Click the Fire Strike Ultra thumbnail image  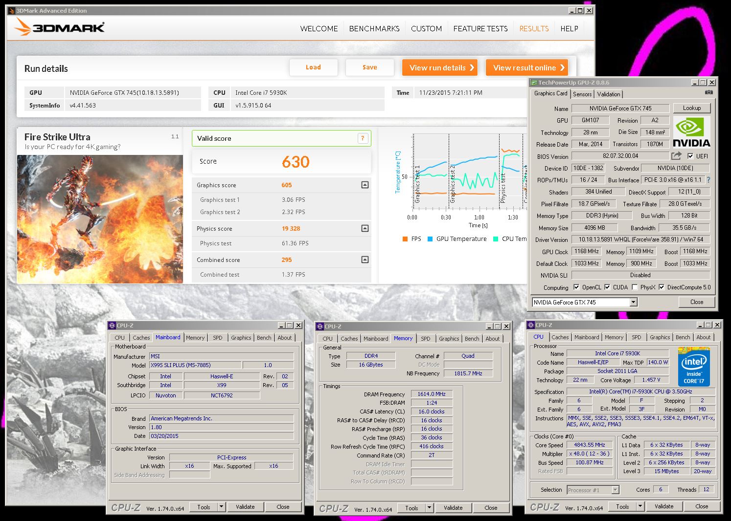(x=100, y=219)
